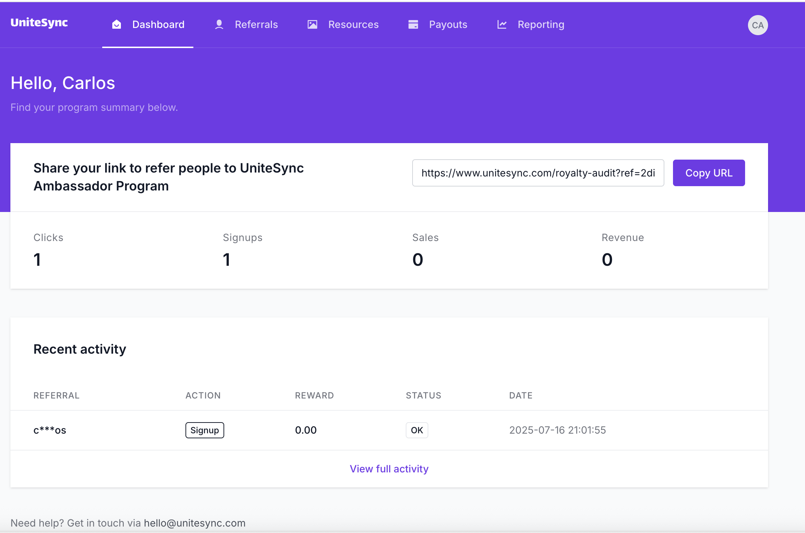Screen dimensions: 805x533
Task: Click the Payouts card icon
Action: click(413, 24)
